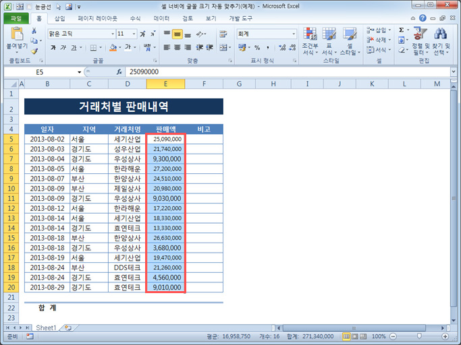Viewport: 461px width, 345px height.
Task: Align text right in cells
Action: (188, 47)
